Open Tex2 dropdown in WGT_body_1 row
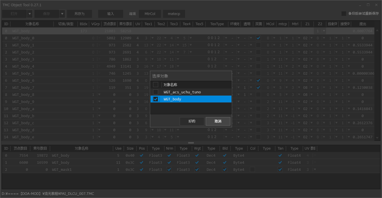The height and width of the screenshot is (198, 382). 165,45
